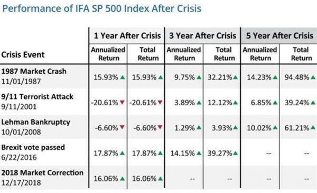Click red down arrow beside -6.60% total return

coord(160,127)
